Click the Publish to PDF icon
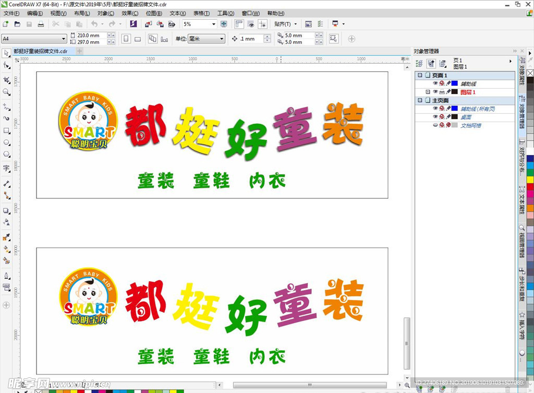This screenshot has width=534, height=393. [172, 24]
